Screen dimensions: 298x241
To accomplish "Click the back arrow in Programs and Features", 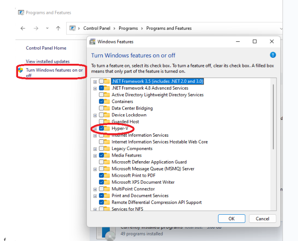I will pos(23,28).
